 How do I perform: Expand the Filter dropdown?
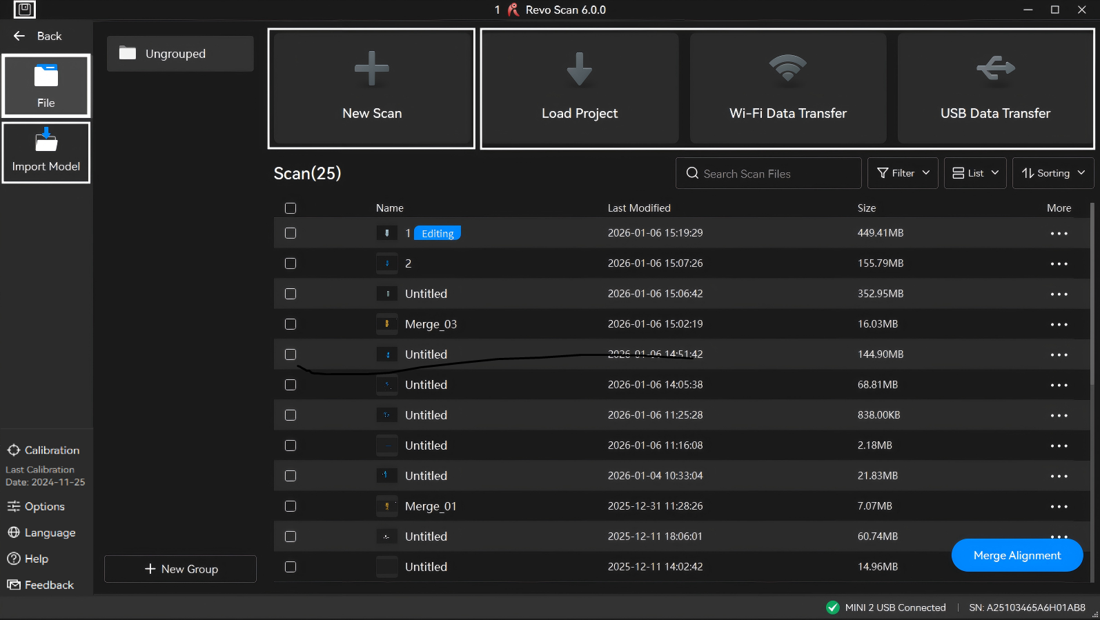tap(903, 173)
